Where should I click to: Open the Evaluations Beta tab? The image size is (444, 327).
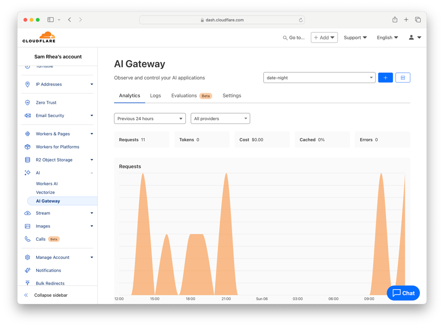[184, 96]
